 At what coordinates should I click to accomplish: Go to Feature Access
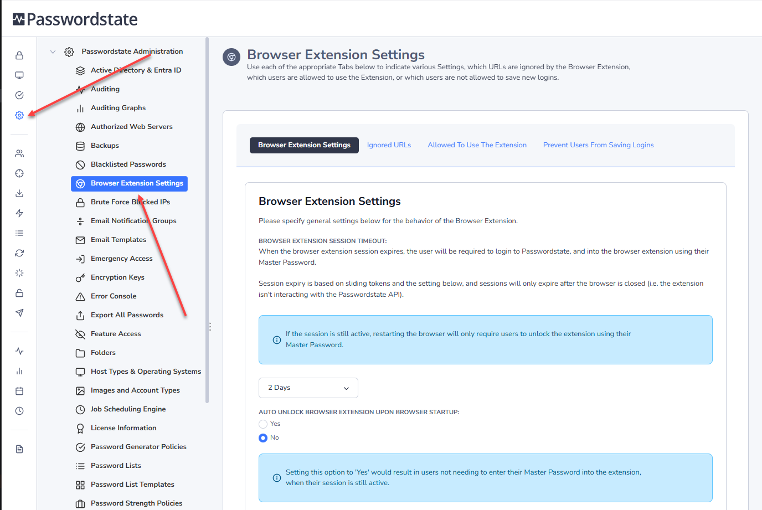(x=116, y=334)
